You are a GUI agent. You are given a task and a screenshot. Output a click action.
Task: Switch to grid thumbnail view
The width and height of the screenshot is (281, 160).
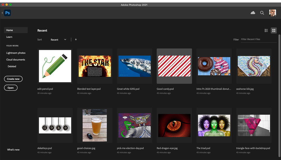[x=274, y=30]
